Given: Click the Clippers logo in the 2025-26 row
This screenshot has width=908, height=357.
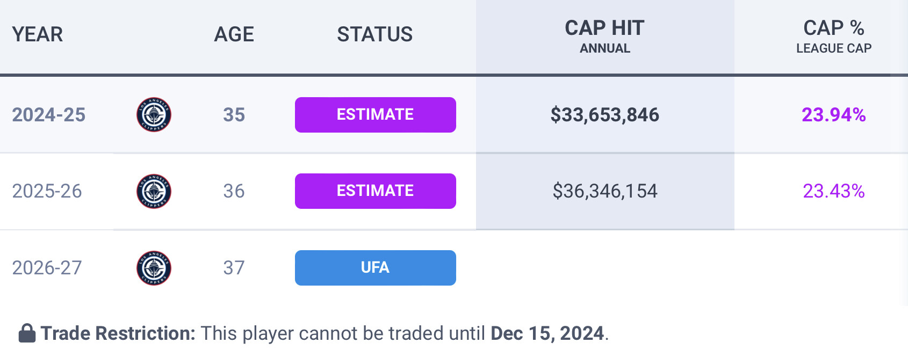Looking at the screenshot, I should 154,191.
